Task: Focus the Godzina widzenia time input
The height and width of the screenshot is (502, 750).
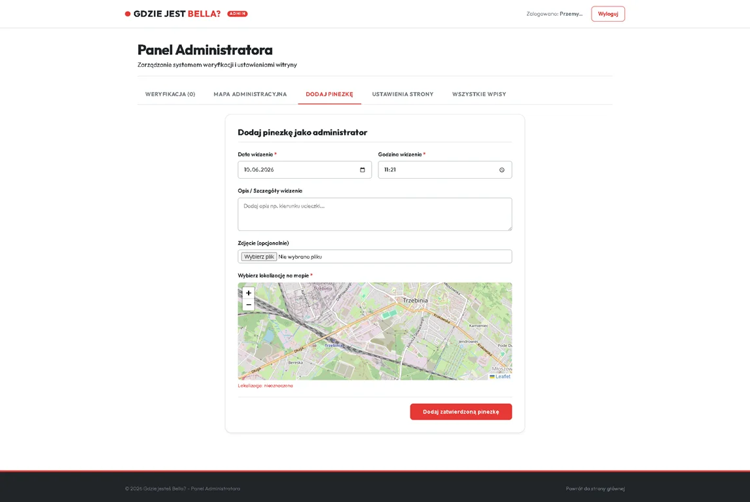Action: 445,170
